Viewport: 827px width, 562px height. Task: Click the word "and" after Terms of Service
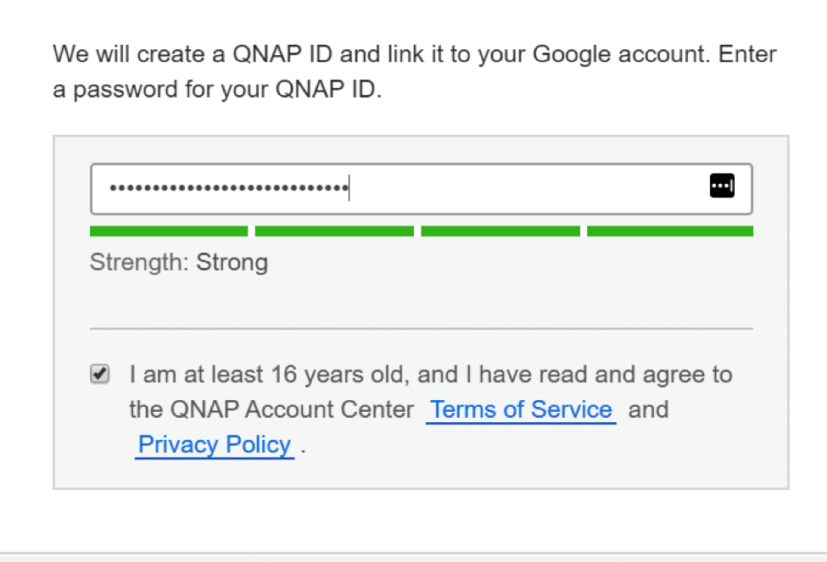tap(648, 409)
